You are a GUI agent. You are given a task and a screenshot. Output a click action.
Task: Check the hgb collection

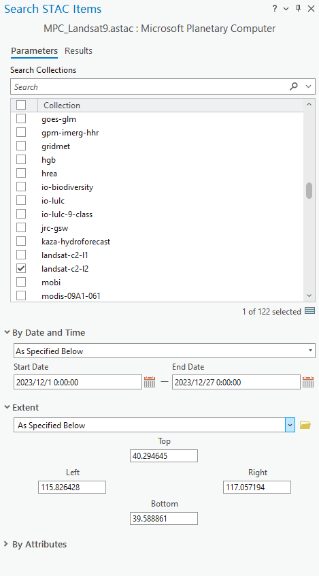[21, 159]
